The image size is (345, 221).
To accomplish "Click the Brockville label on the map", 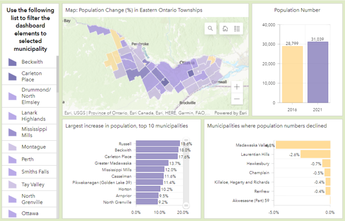I will pyautogui.click(x=187, y=103).
